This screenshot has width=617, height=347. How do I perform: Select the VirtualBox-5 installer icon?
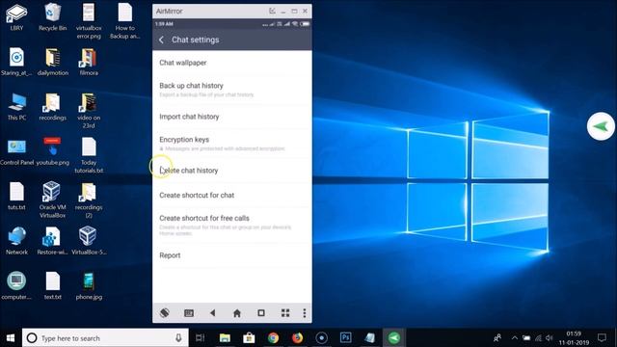click(89, 241)
